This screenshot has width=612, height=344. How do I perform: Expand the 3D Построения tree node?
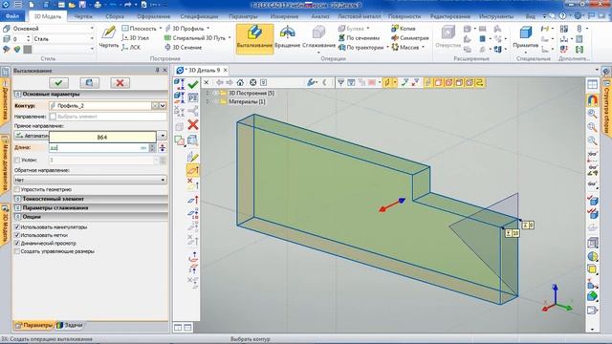(x=208, y=94)
